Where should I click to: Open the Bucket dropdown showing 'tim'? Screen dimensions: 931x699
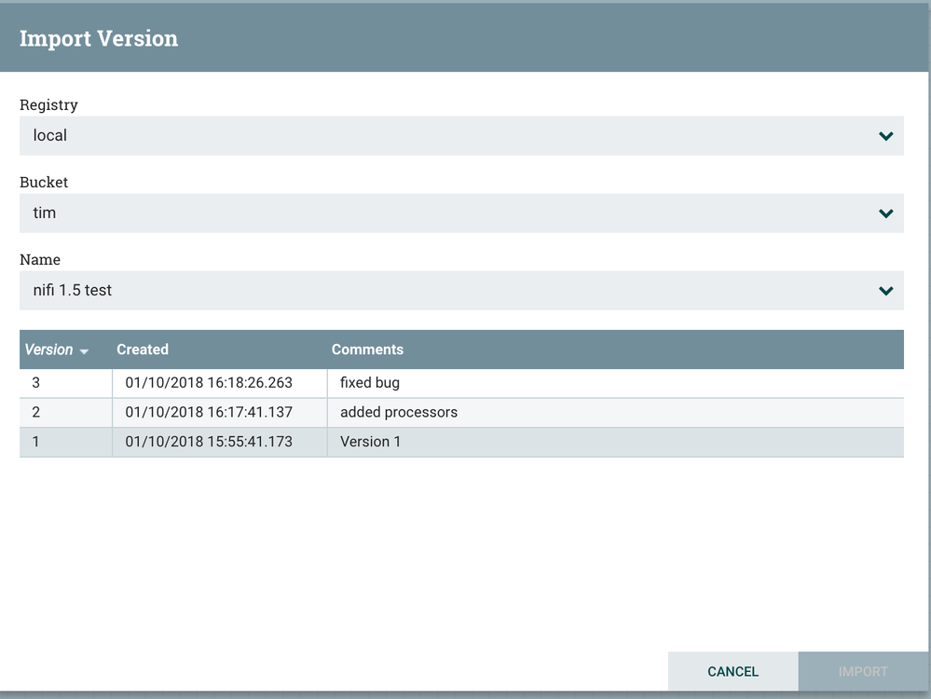[461, 212]
